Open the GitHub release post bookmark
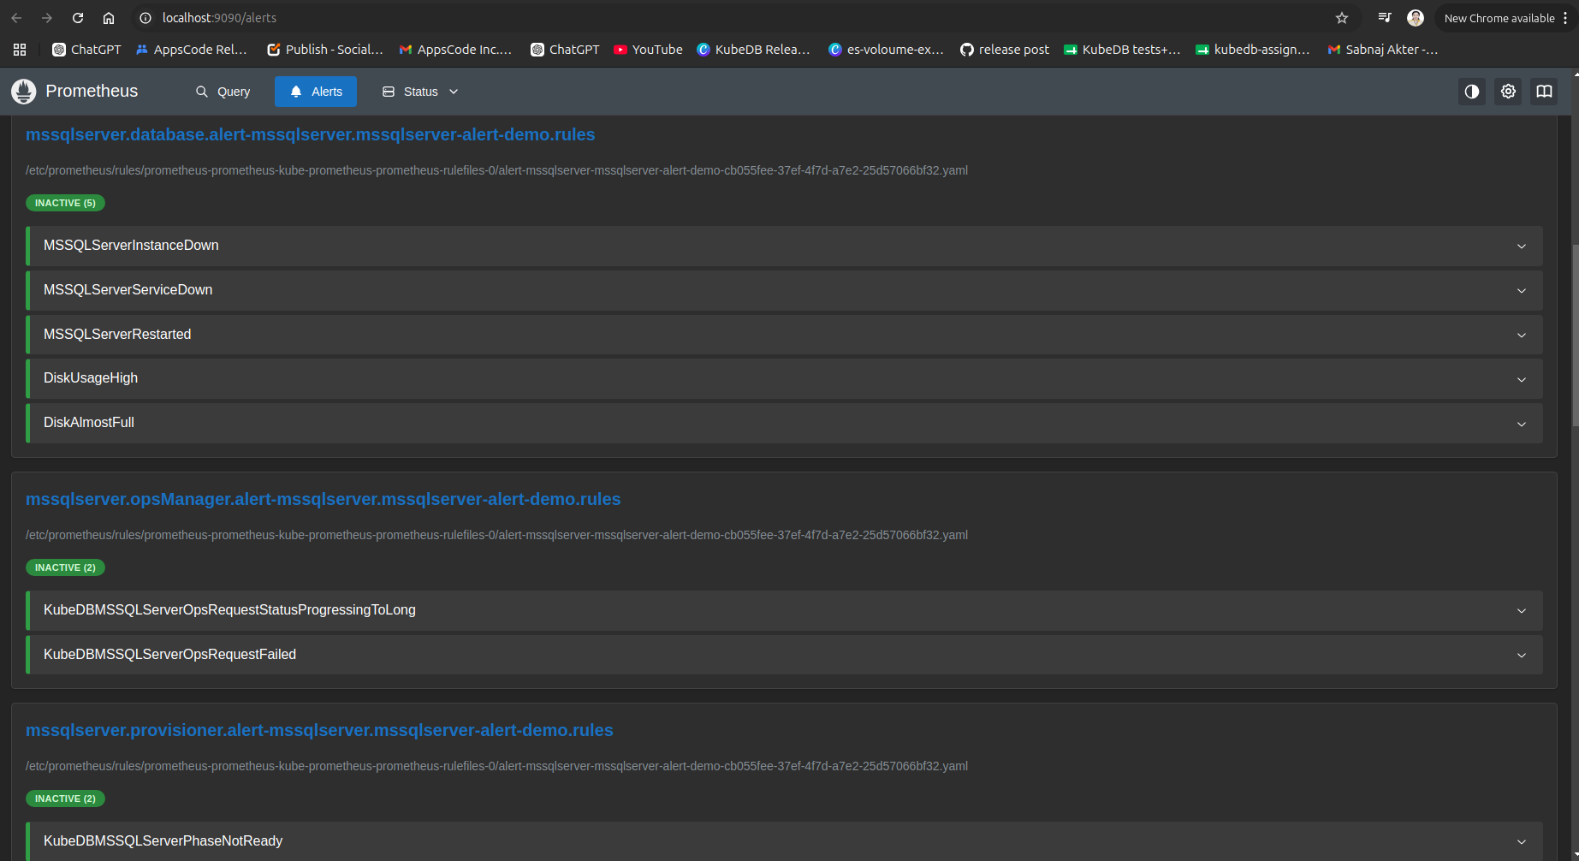 (x=1005, y=50)
